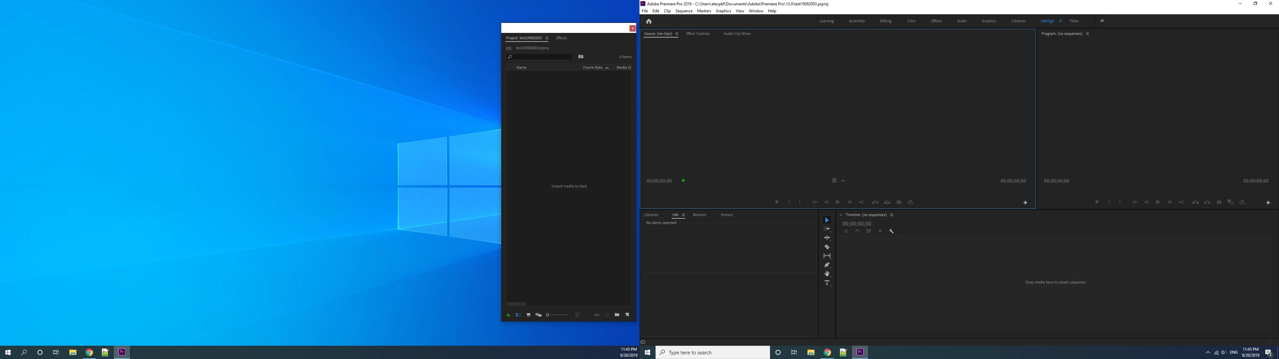
Task: Select the Pen tool
Action: point(827,265)
